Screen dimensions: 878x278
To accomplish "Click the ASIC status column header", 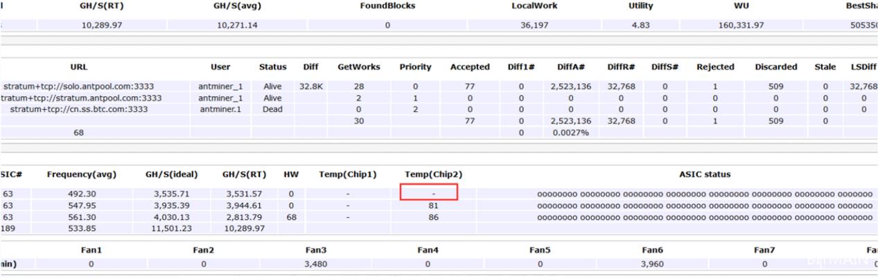I will pos(704,174).
